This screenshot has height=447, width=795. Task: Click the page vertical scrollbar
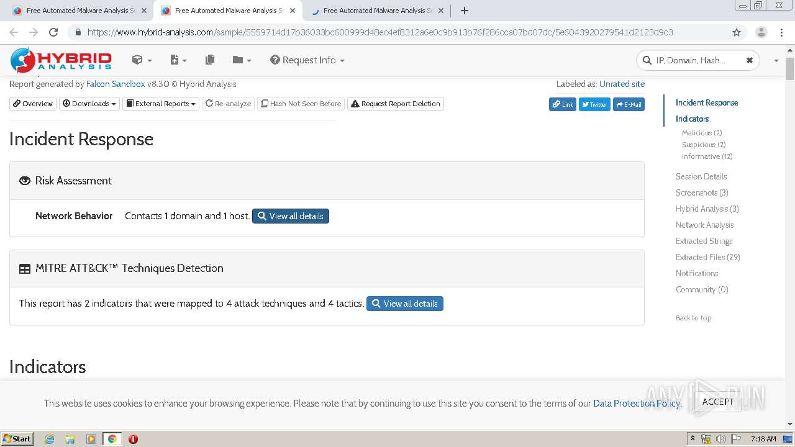point(790,70)
